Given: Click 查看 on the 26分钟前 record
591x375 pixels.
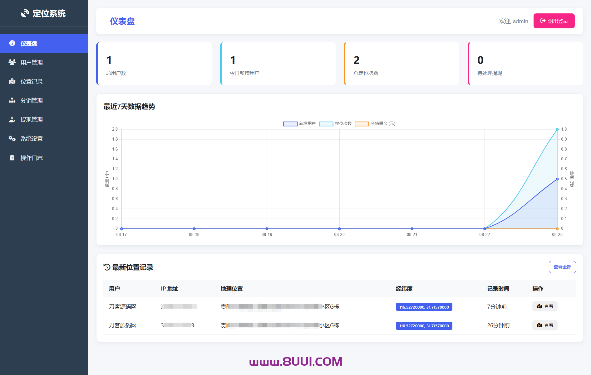Looking at the screenshot, I should click(545, 325).
